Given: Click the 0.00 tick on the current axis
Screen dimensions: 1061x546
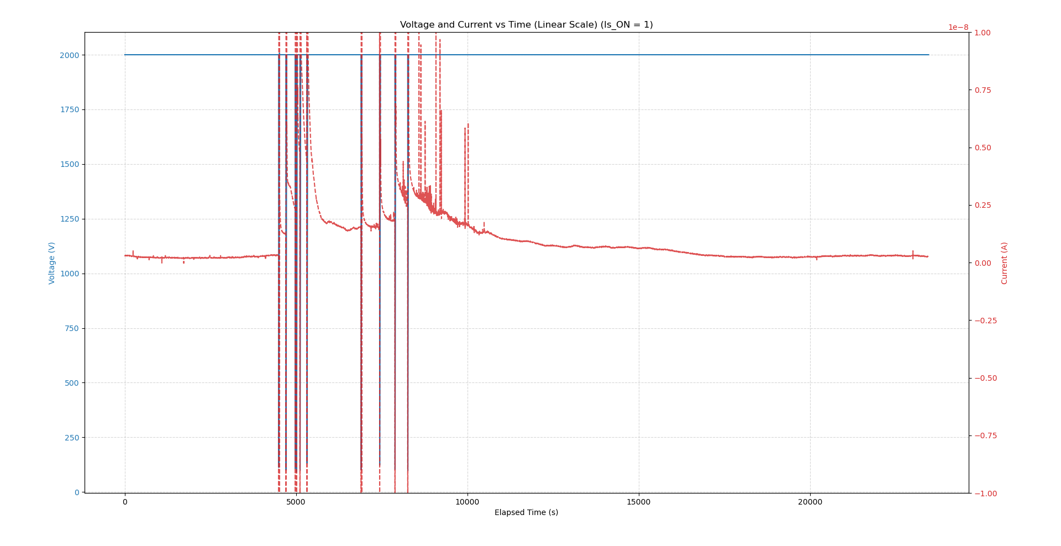Looking at the screenshot, I should click(x=983, y=263).
